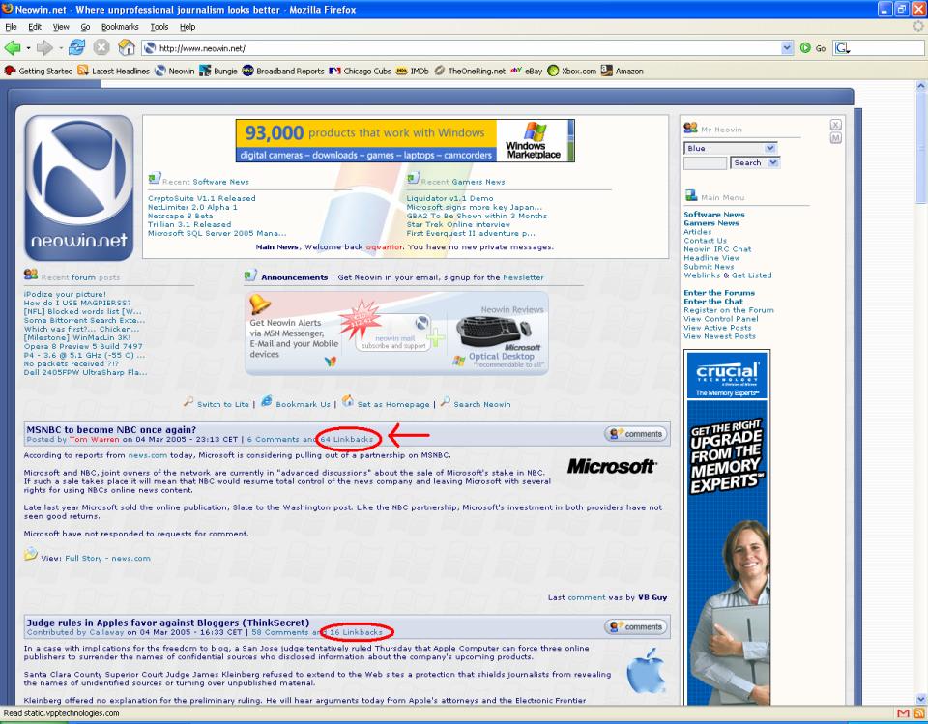Select the Xbox.com bookmark icon
Image resolution: width=928 pixels, height=724 pixels.
pos(553,70)
